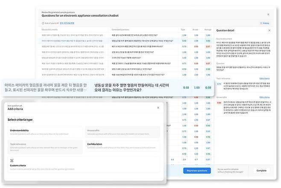This screenshot has height=188, width=281.
Task: Sort by the Topic column header
Action: 183,29
